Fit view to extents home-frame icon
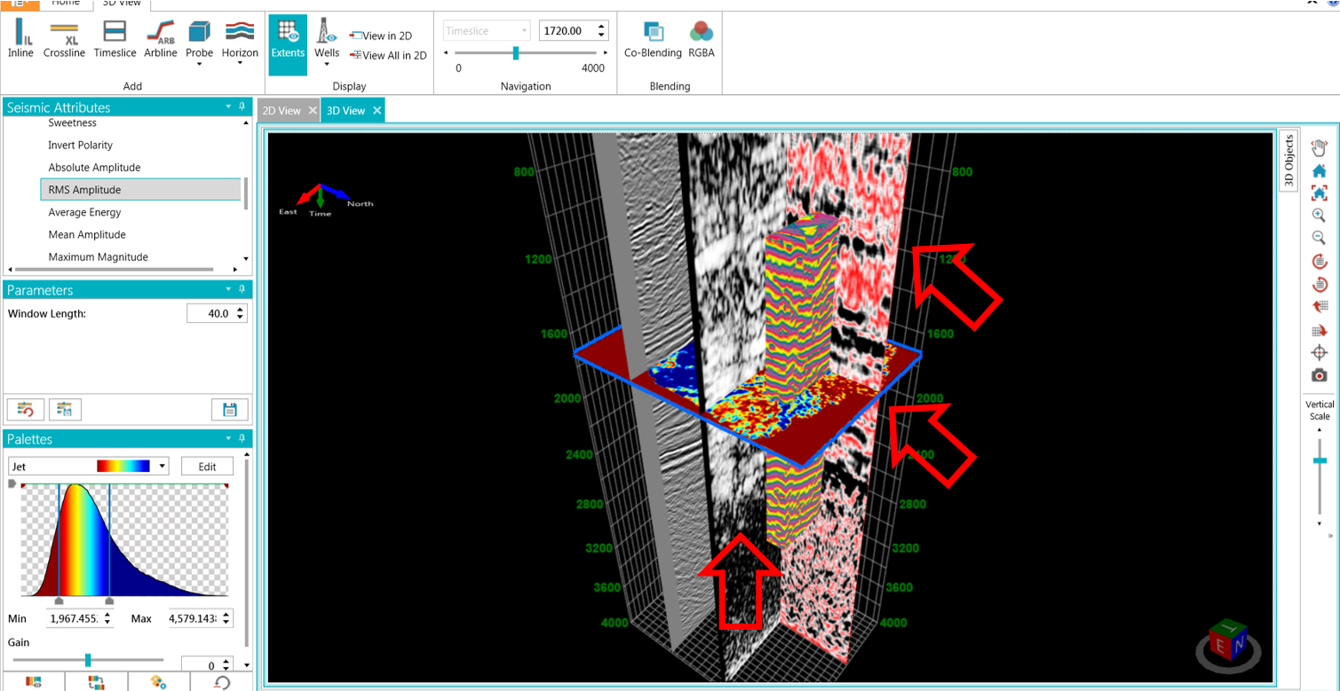Image resolution: width=1340 pixels, height=691 pixels. 1319,192
